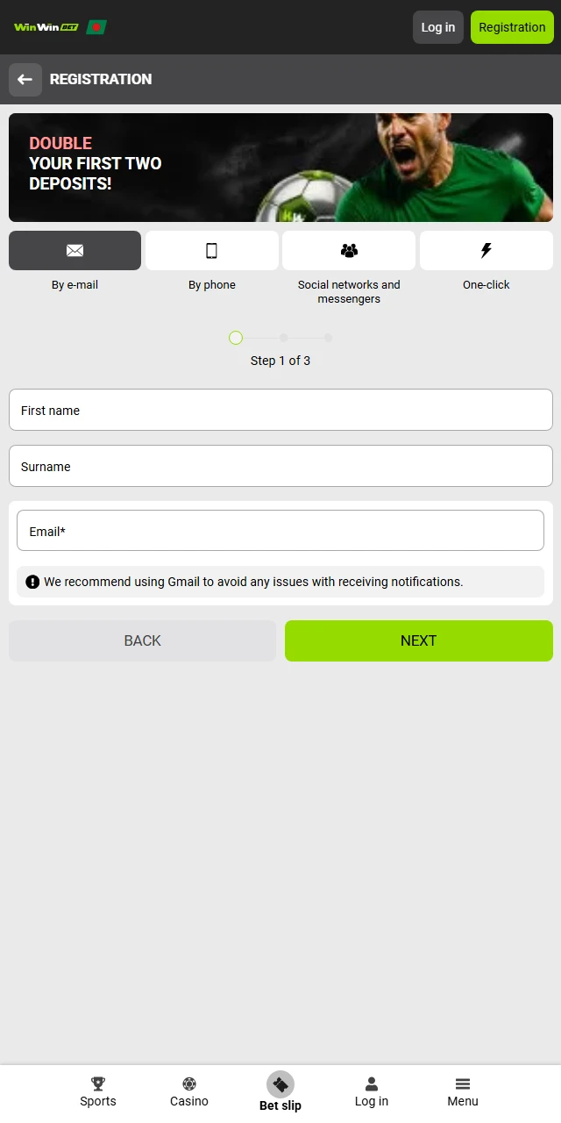561x1123 pixels.
Task: Select step 3 on the progress indicator
Action: [328, 338]
